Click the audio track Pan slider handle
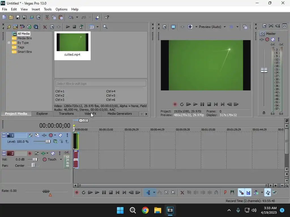290x217 pixels. (33, 165)
